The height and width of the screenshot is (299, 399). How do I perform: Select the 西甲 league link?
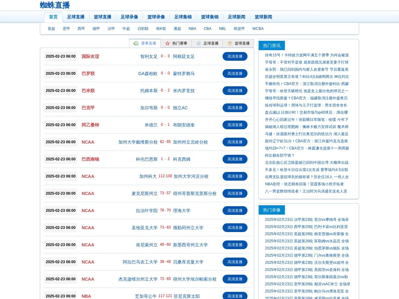tap(81, 29)
